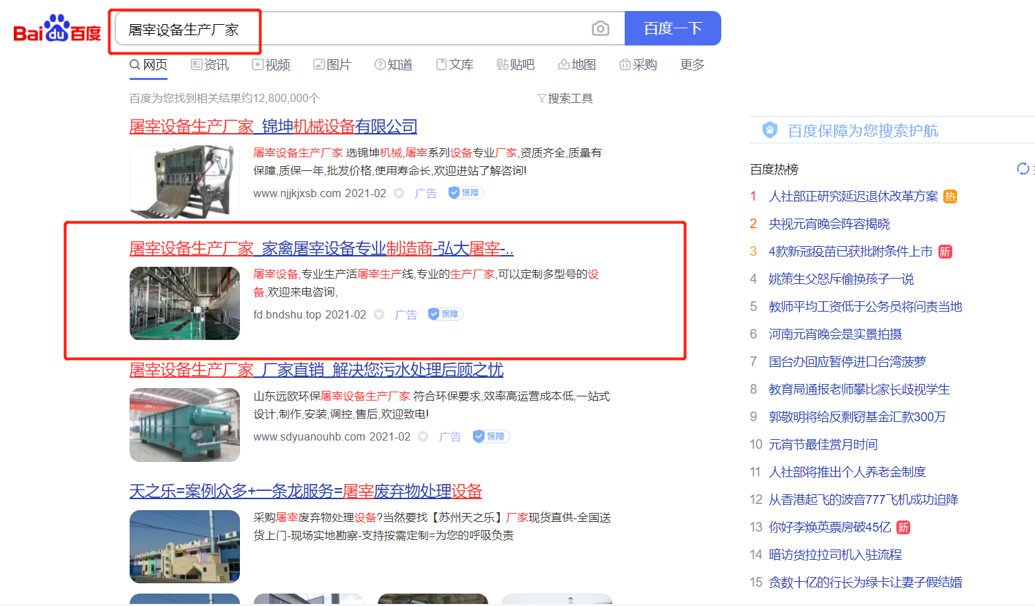Open 教师平均工资低于公务员将问责当地 topic

[x=865, y=307]
